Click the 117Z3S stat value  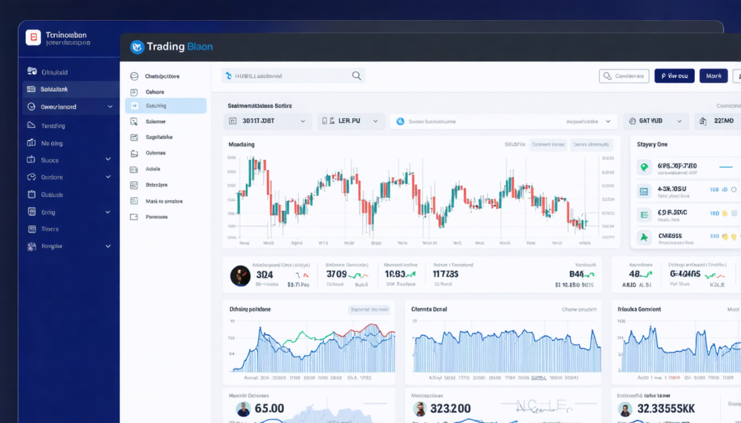(x=446, y=274)
